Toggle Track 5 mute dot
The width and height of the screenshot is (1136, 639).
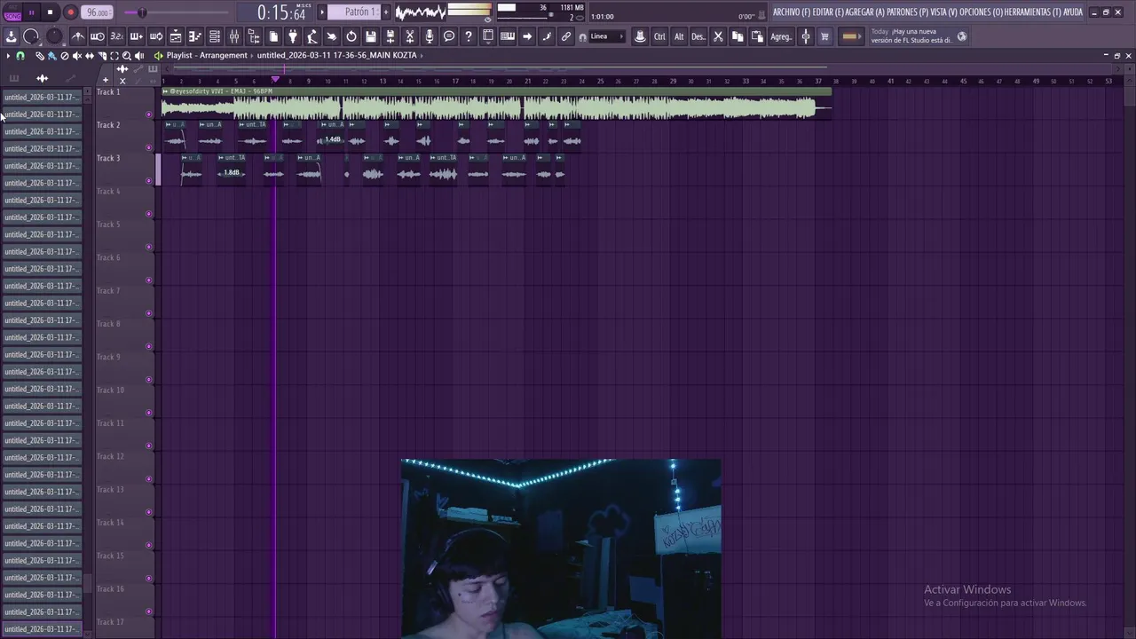pyautogui.click(x=148, y=247)
